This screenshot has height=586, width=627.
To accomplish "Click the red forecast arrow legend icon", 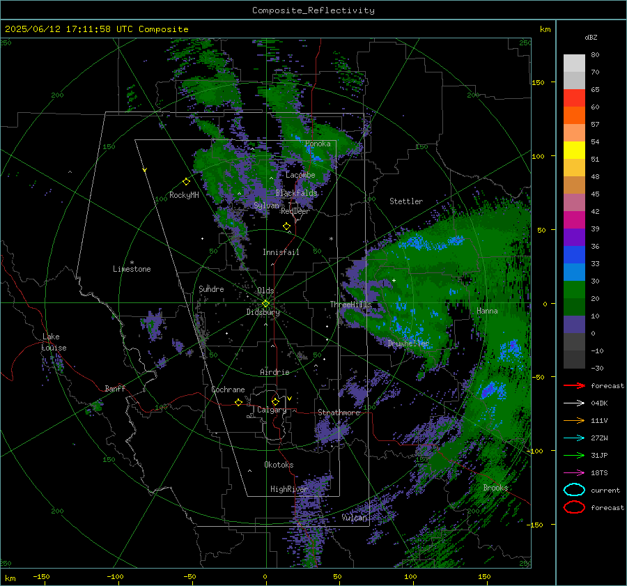I will click(x=574, y=385).
